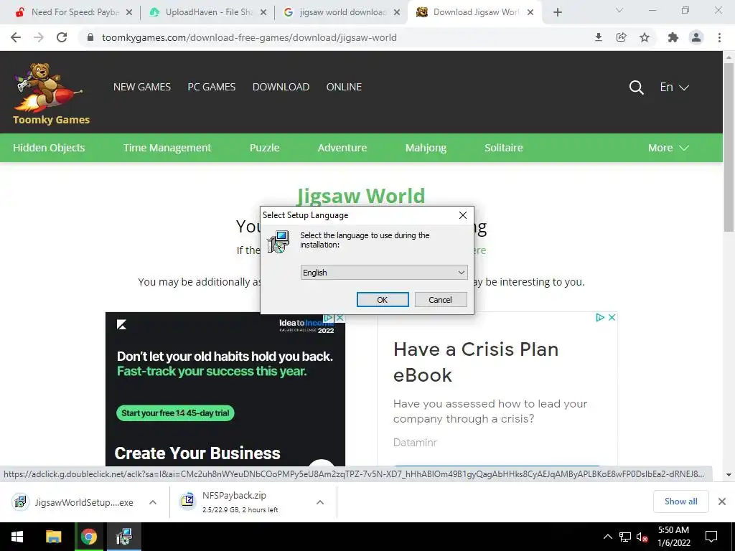
Task: Go to Hidden Objects category
Action: pyautogui.click(x=49, y=148)
